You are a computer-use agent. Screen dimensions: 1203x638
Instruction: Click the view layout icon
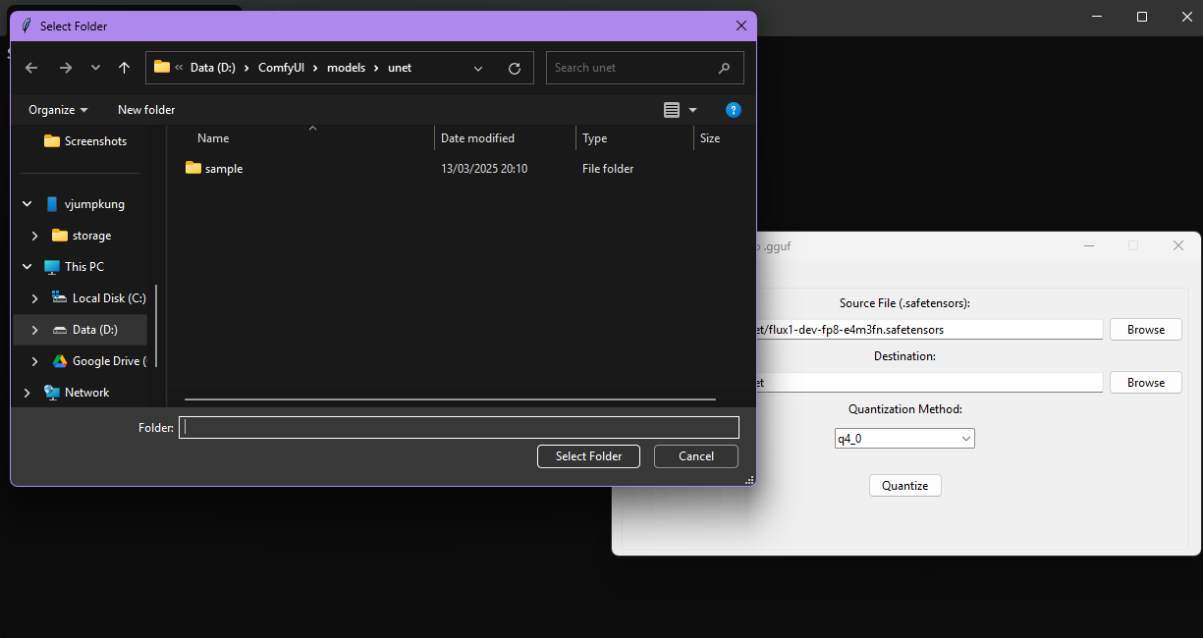[672, 110]
